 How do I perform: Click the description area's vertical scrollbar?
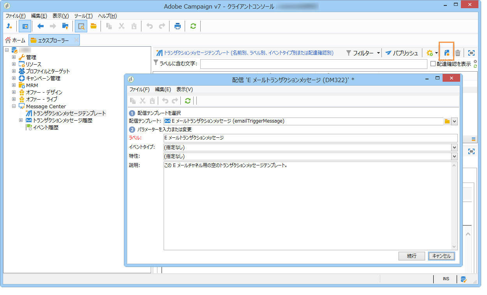(454, 205)
